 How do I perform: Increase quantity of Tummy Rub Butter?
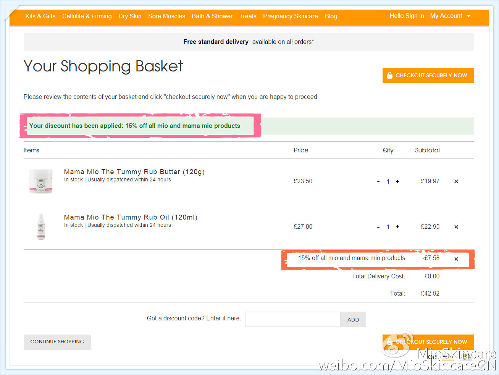(397, 181)
